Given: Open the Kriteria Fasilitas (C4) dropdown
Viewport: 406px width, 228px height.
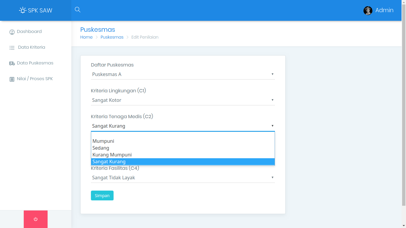Looking at the screenshot, I should pos(182,178).
